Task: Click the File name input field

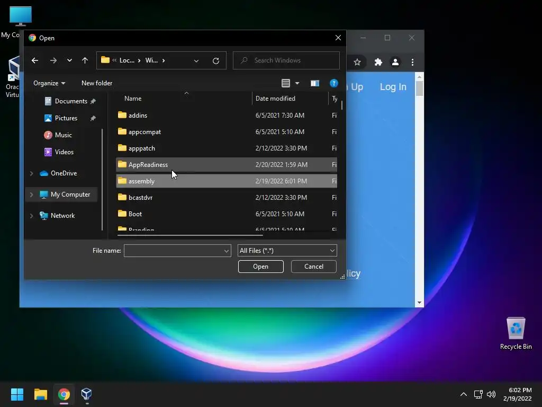Action: pyautogui.click(x=174, y=251)
